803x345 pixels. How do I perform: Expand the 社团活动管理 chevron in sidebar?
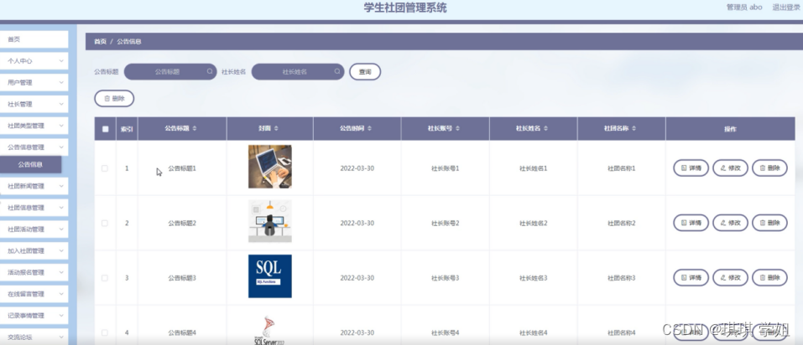[x=61, y=229]
